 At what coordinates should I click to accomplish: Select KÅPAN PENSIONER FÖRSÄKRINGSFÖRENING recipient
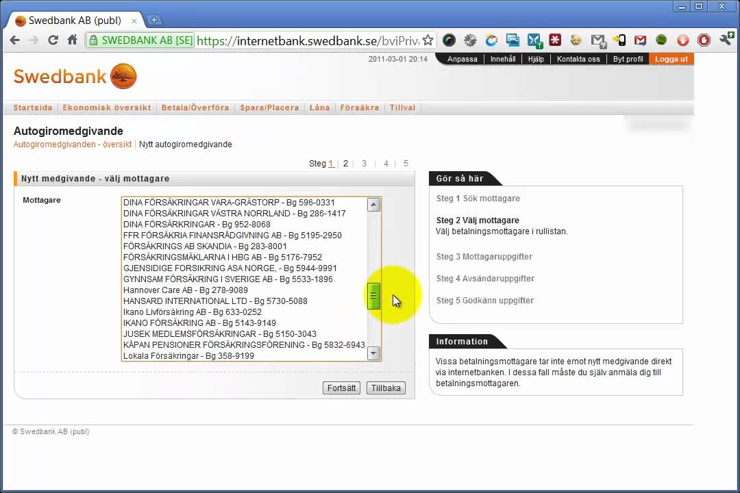click(244, 345)
